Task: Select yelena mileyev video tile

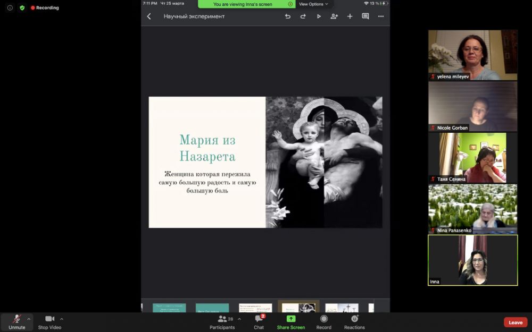Action: [x=472, y=55]
